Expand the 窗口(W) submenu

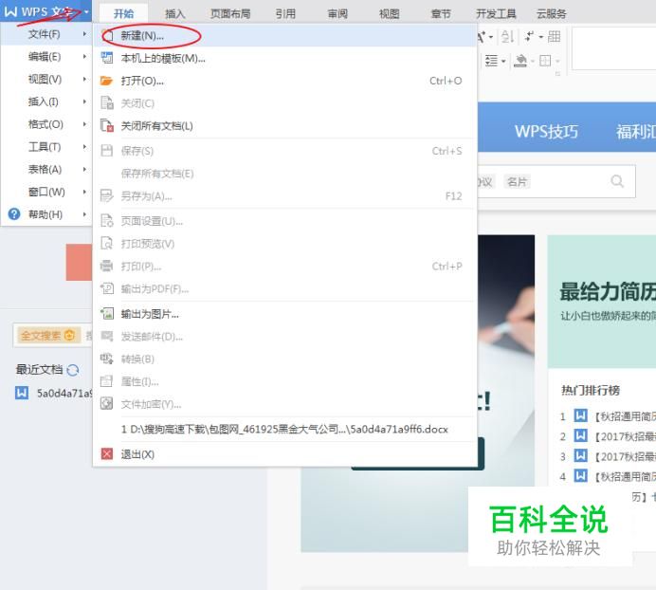(x=84, y=192)
